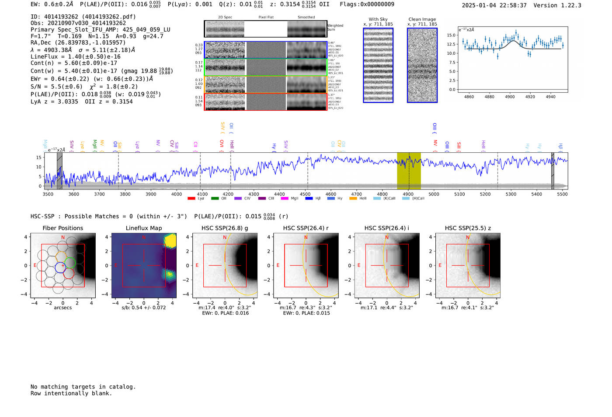Click the Weighted Sum label
Viewport: 612px width, 417px height.
coord(335,28)
